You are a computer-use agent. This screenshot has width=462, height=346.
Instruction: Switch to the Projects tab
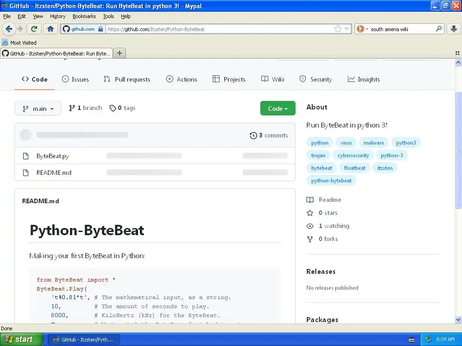[x=229, y=79]
